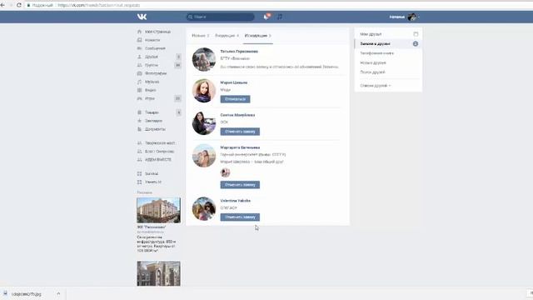Click the Группы counter badge
Viewport: 533px width, 300px height.
point(177,65)
